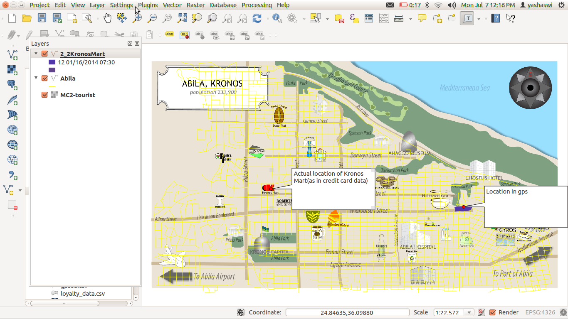This screenshot has height=319, width=568.
Task: Select the Zoom In magnifier tool
Action: point(137,18)
